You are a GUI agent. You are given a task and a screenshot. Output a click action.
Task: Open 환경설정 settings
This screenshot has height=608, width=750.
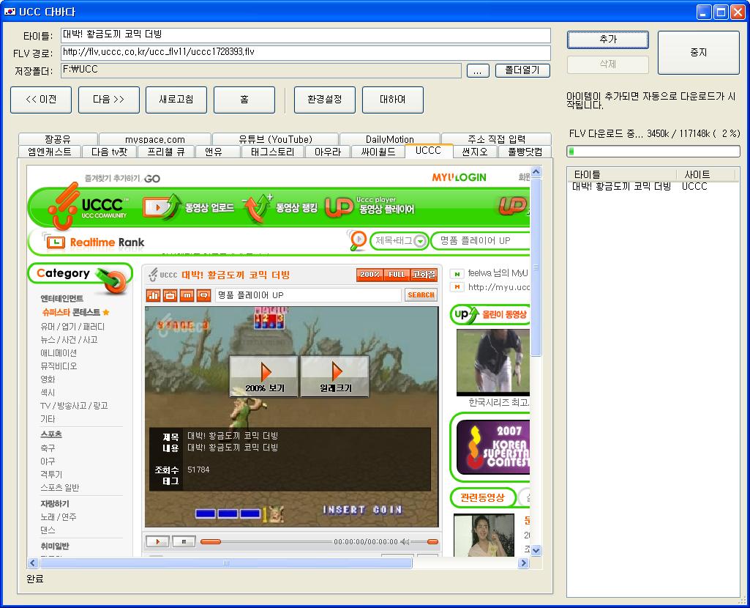pyautogui.click(x=324, y=100)
